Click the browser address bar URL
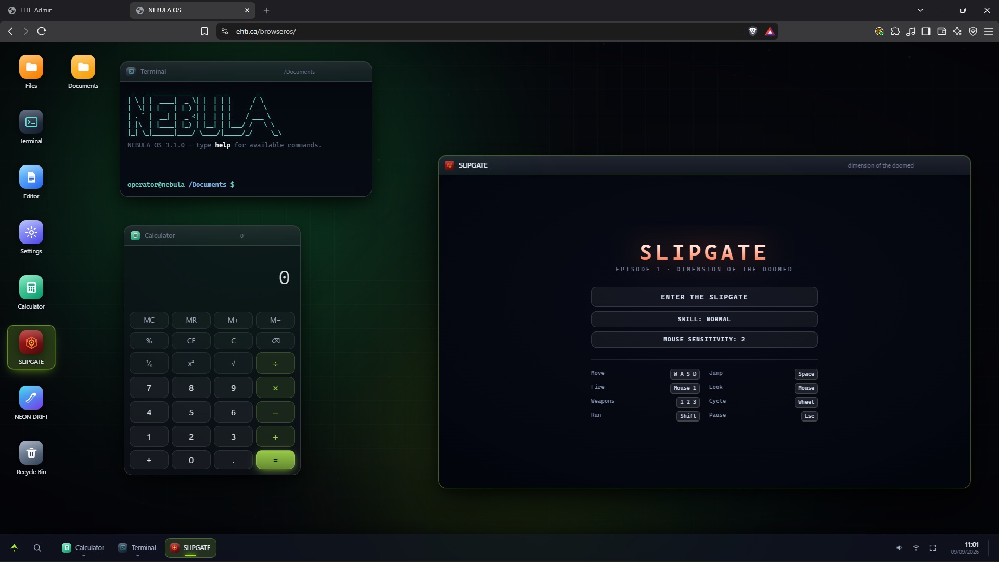Screen dimensions: 999x562 pos(266,31)
